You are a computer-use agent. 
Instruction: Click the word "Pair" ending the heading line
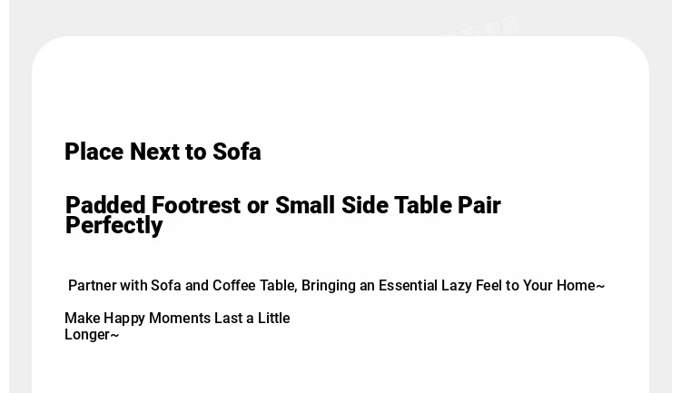pyautogui.click(x=479, y=205)
